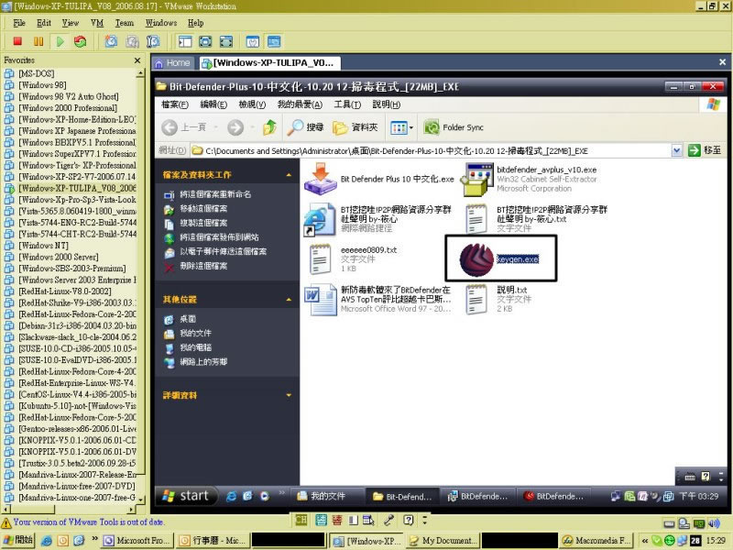Open the VMware File menu
This screenshot has height=550, width=733.
[19, 22]
